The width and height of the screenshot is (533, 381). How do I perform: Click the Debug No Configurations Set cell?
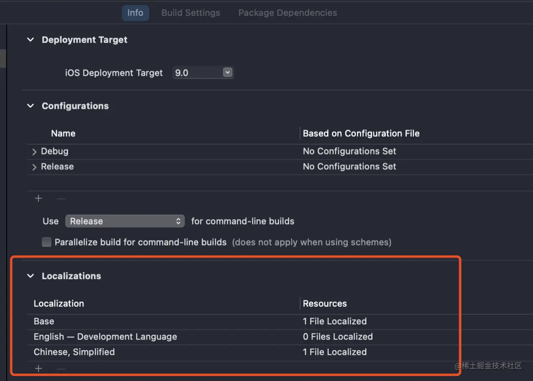[x=349, y=151]
